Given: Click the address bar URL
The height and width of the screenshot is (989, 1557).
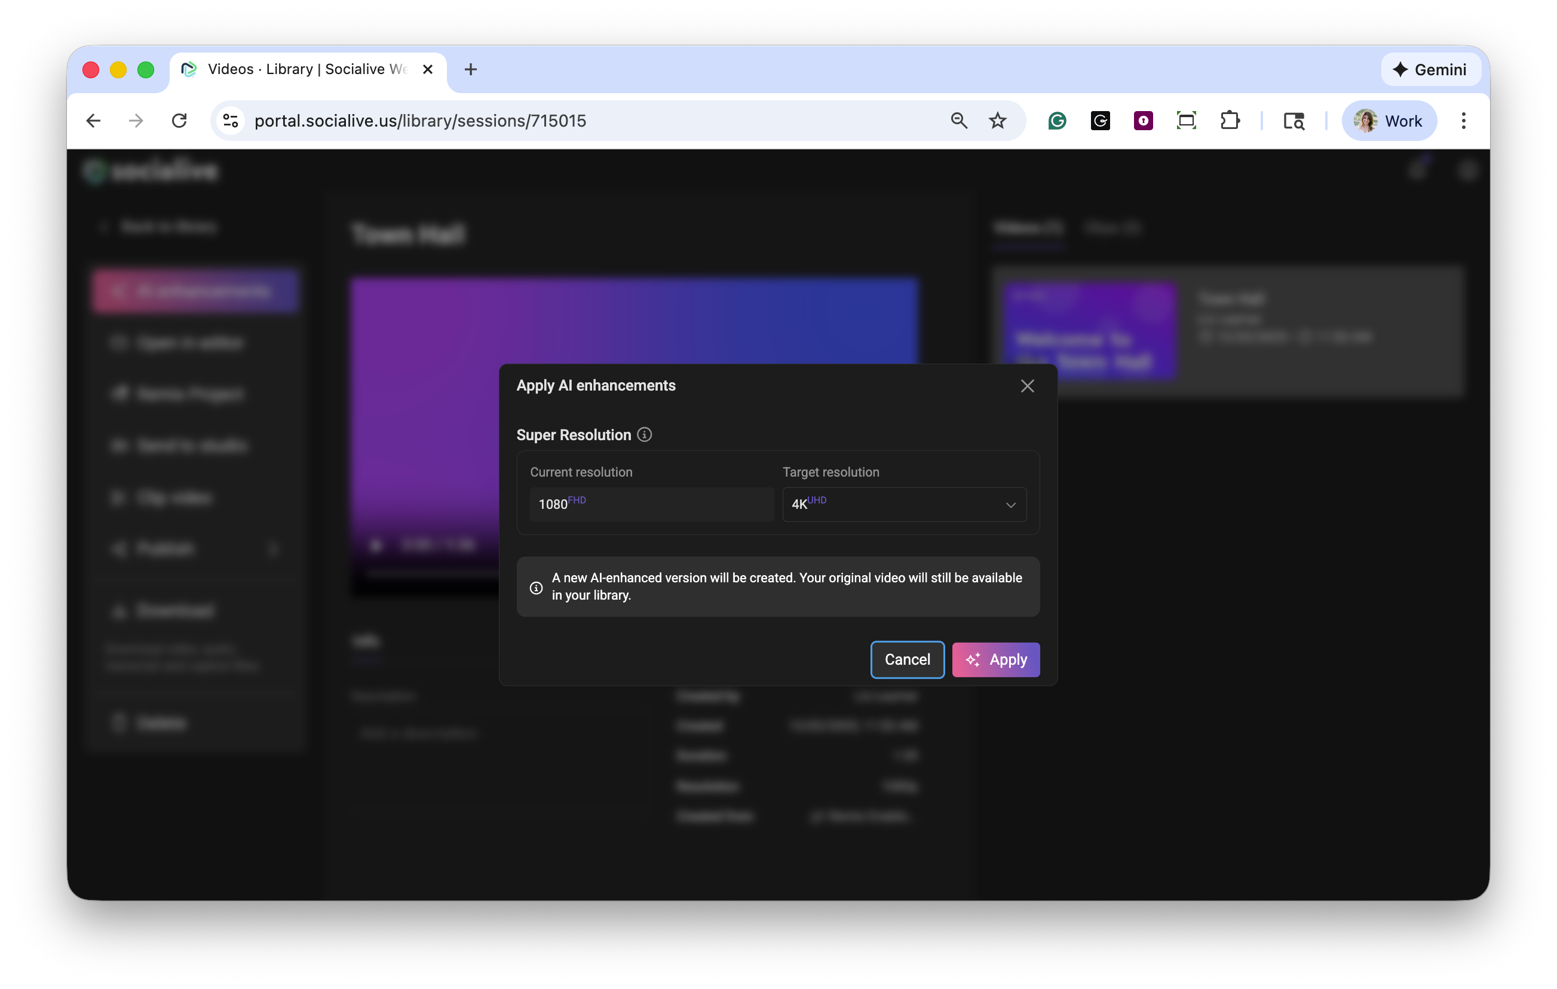Looking at the screenshot, I should pos(420,121).
